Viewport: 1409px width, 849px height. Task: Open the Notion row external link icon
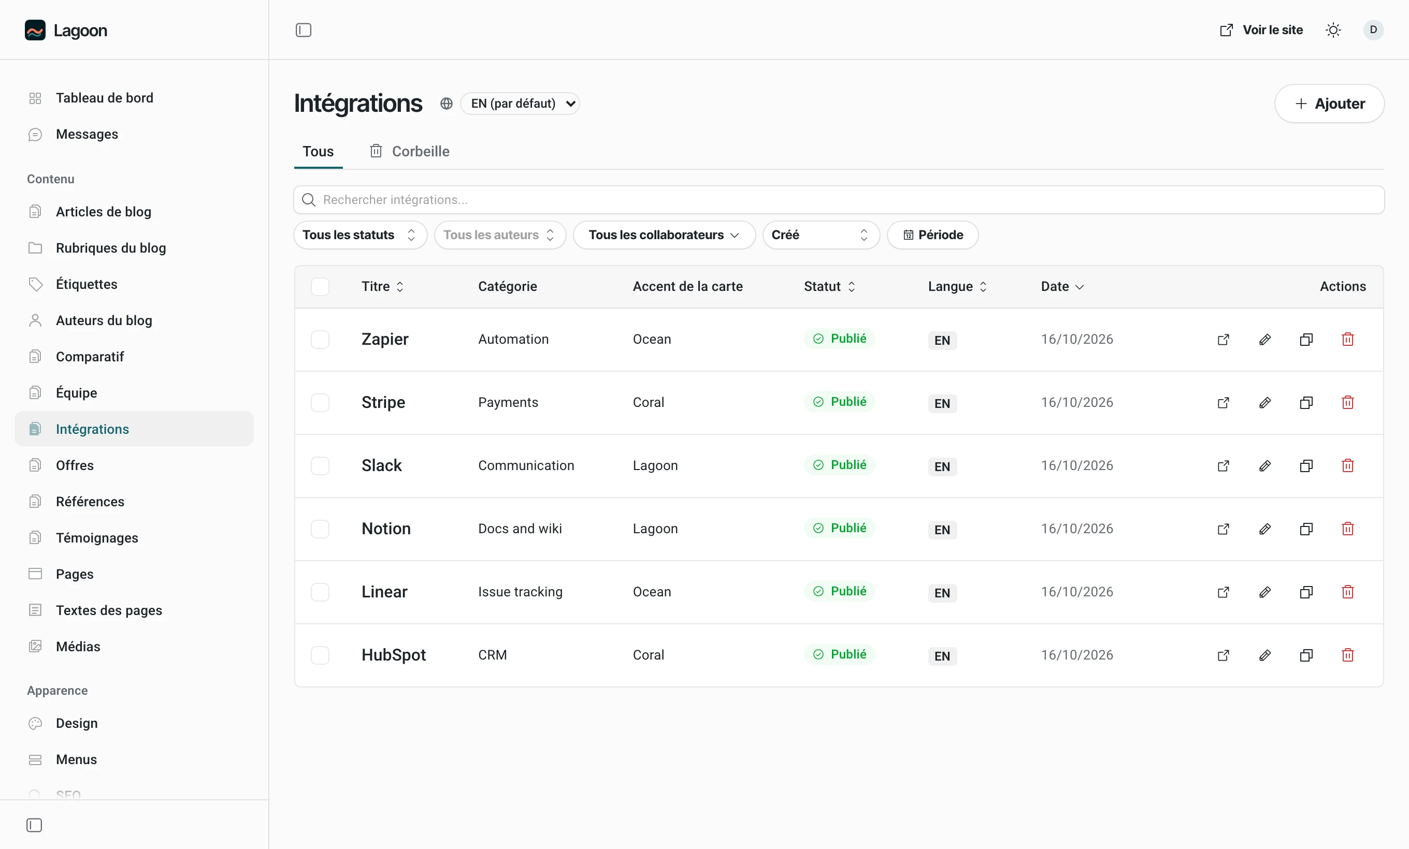pyautogui.click(x=1223, y=529)
